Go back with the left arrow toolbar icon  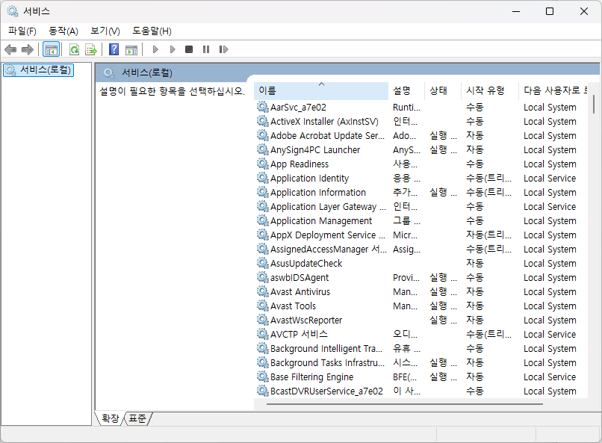click(10, 49)
